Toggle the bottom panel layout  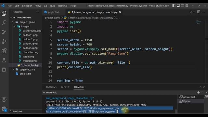coord(178,6)
